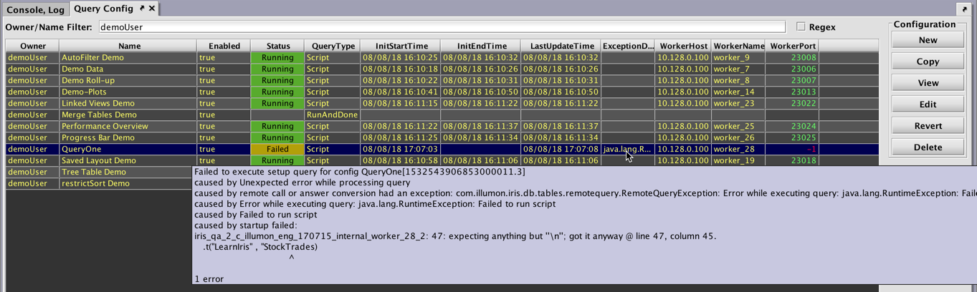Click the Owner/Name Filter text field
Screen dimensions: 977x292
click(441, 27)
